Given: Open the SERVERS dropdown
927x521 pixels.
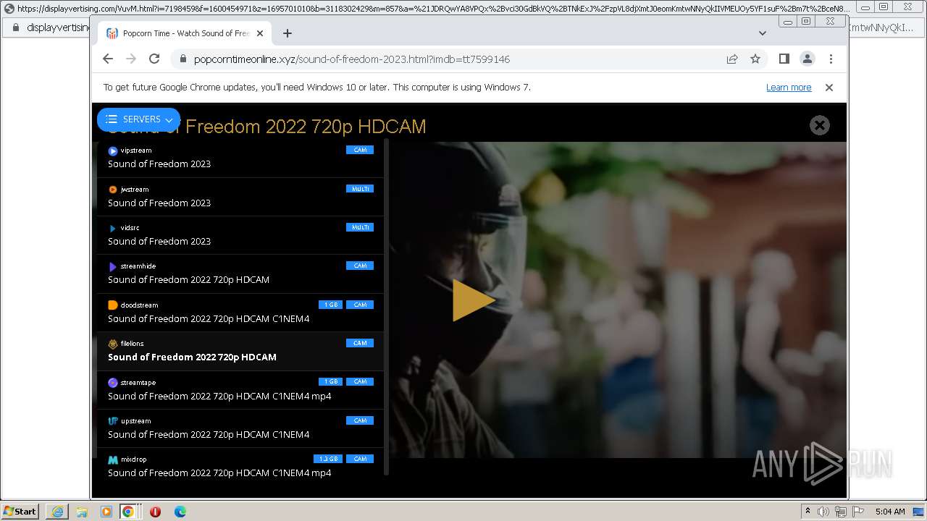Looking at the screenshot, I should (138, 119).
